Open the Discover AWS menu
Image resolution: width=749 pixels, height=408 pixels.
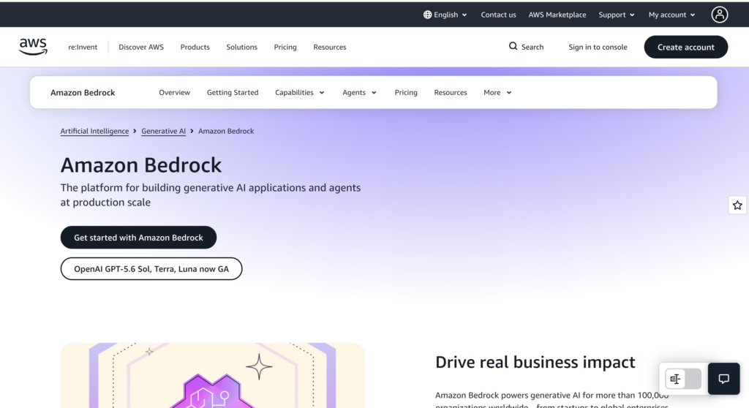(141, 47)
